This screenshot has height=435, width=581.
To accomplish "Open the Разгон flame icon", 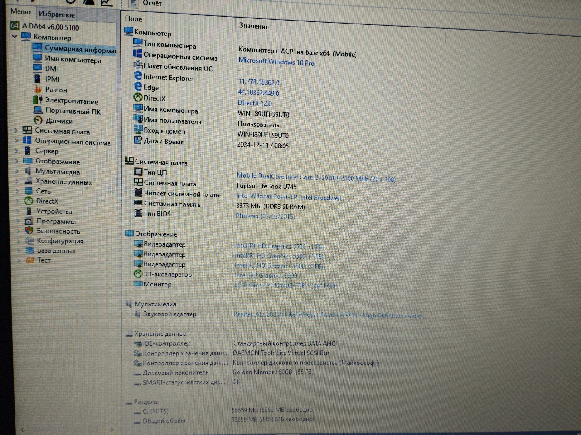I will tap(38, 89).
